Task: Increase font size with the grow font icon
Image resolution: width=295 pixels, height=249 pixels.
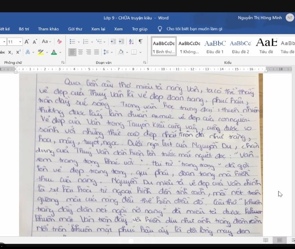Action: point(27,42)
